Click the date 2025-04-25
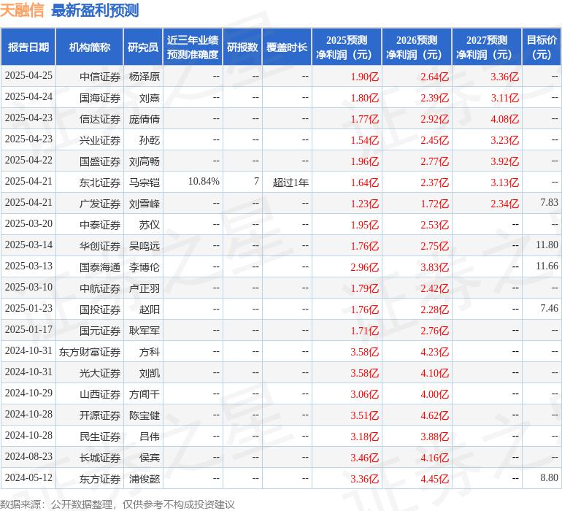 [28, 76]
